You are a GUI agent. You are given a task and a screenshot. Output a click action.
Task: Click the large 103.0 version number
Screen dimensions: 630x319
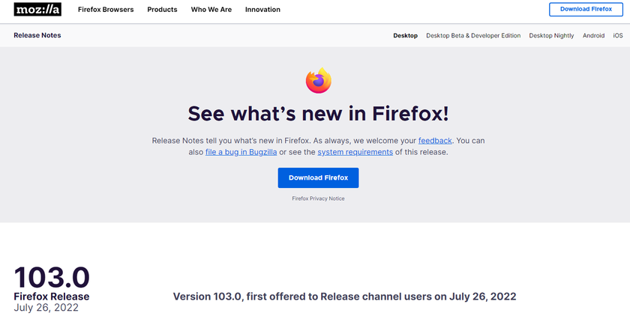[x=52, y=277]
